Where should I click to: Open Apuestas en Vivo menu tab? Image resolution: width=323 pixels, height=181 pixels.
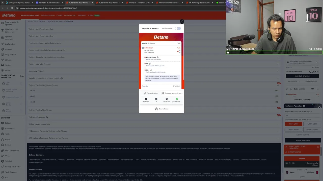48,16
